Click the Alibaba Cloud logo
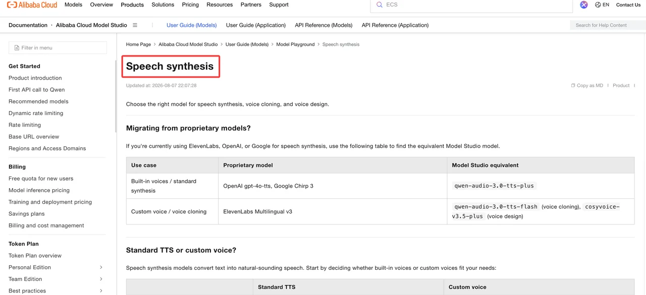This screenshot has height=295, width=646. pos(31,5)
